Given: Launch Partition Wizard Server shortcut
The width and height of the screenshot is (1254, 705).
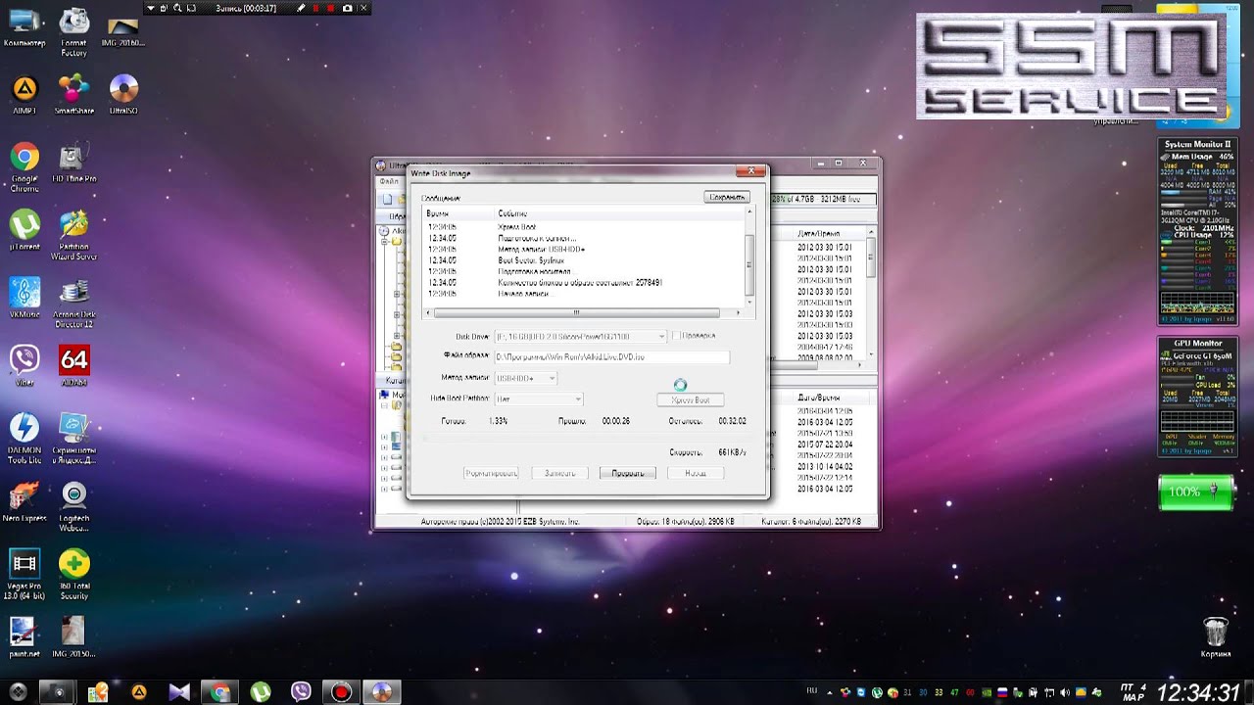Looking at the screenshot, I should [x=73, y=235].
